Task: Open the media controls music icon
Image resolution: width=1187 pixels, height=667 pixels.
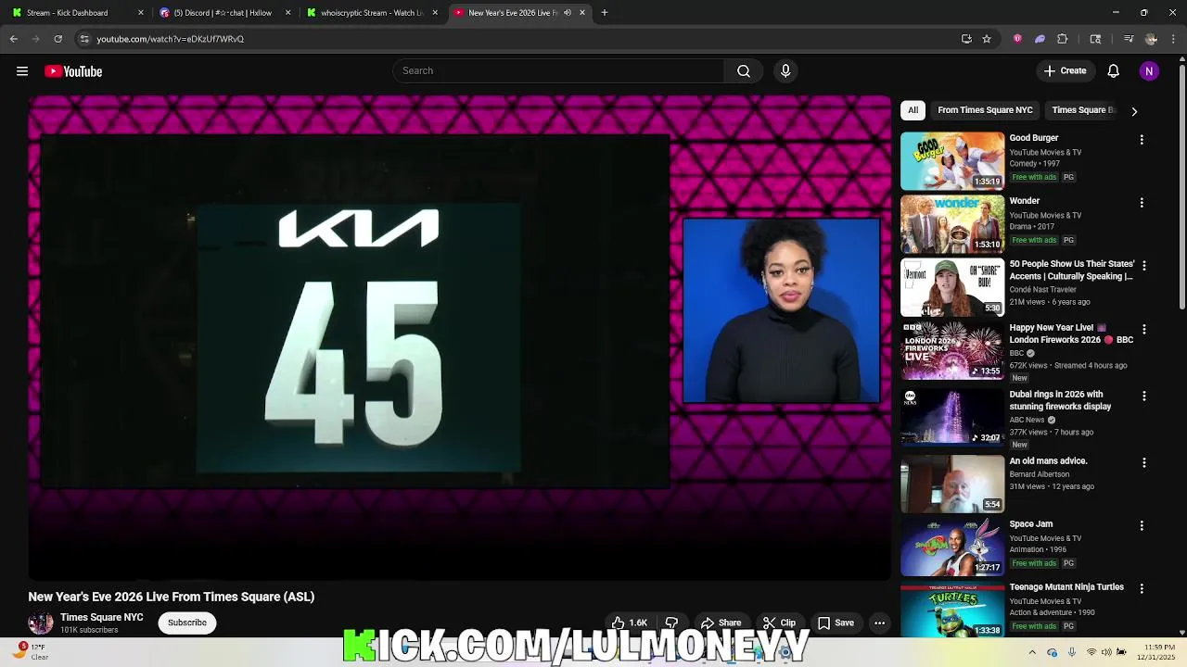Action: [x=1129, y=39]
